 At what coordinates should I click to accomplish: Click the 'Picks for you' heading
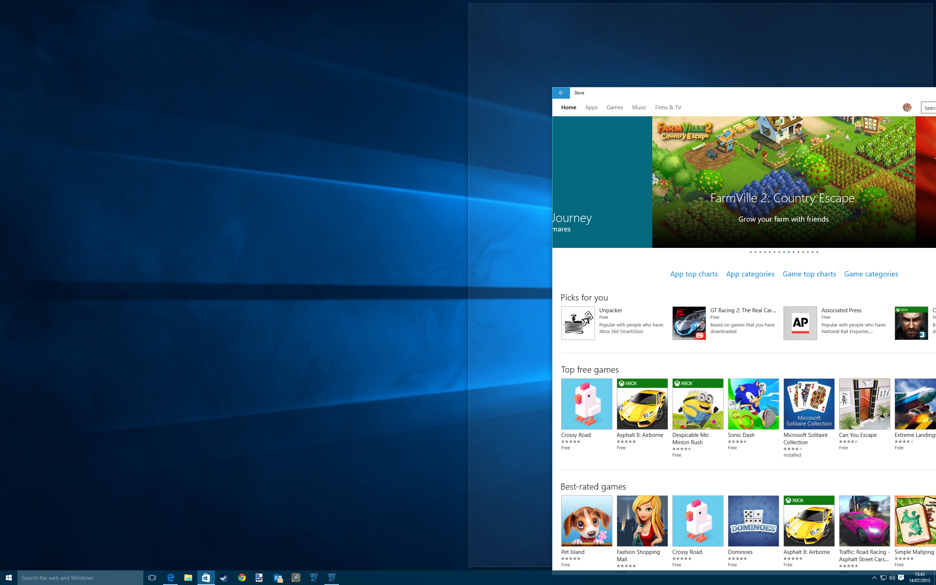[584, 298]
